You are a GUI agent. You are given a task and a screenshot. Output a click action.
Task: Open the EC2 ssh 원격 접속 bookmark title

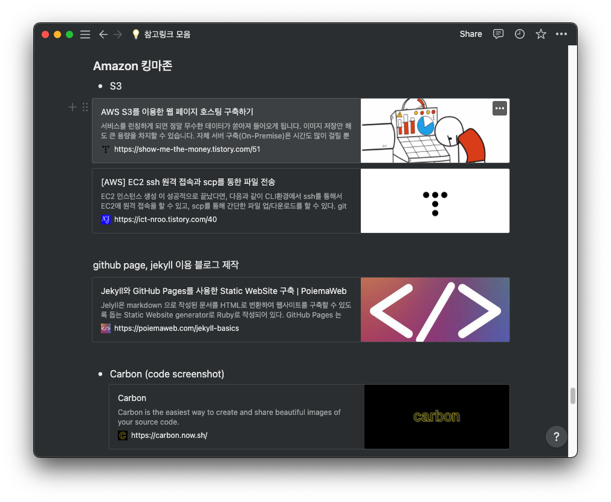[x=188, y=182]
